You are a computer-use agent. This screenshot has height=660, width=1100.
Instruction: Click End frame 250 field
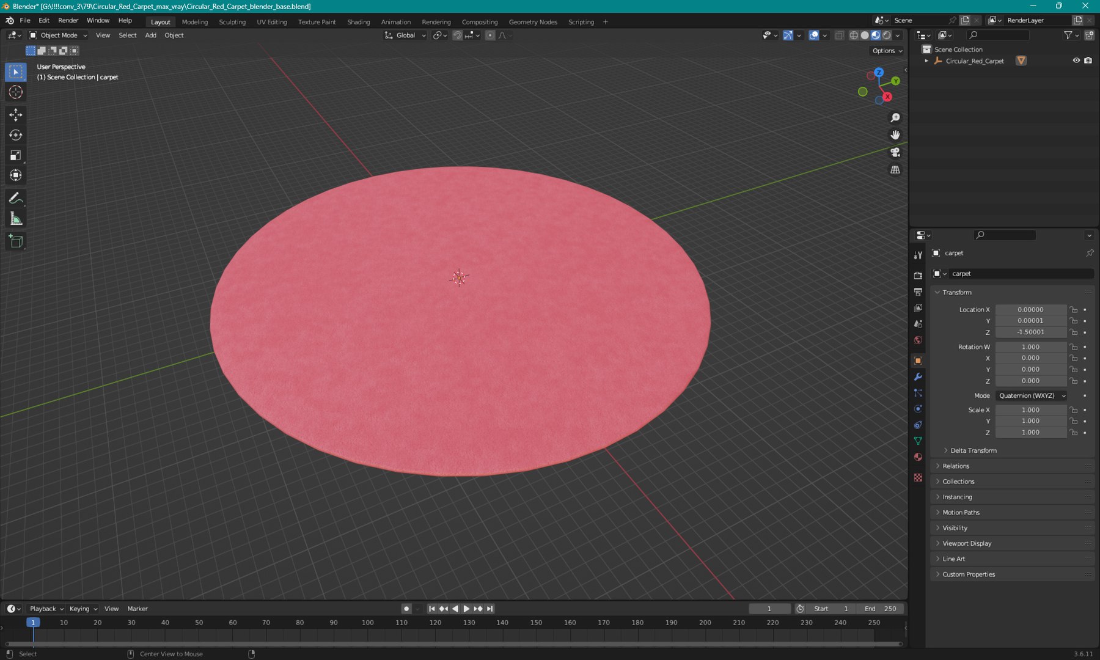(x=880, y=609)
